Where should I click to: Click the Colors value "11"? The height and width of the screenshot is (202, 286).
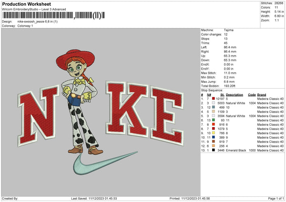[276, 8]
